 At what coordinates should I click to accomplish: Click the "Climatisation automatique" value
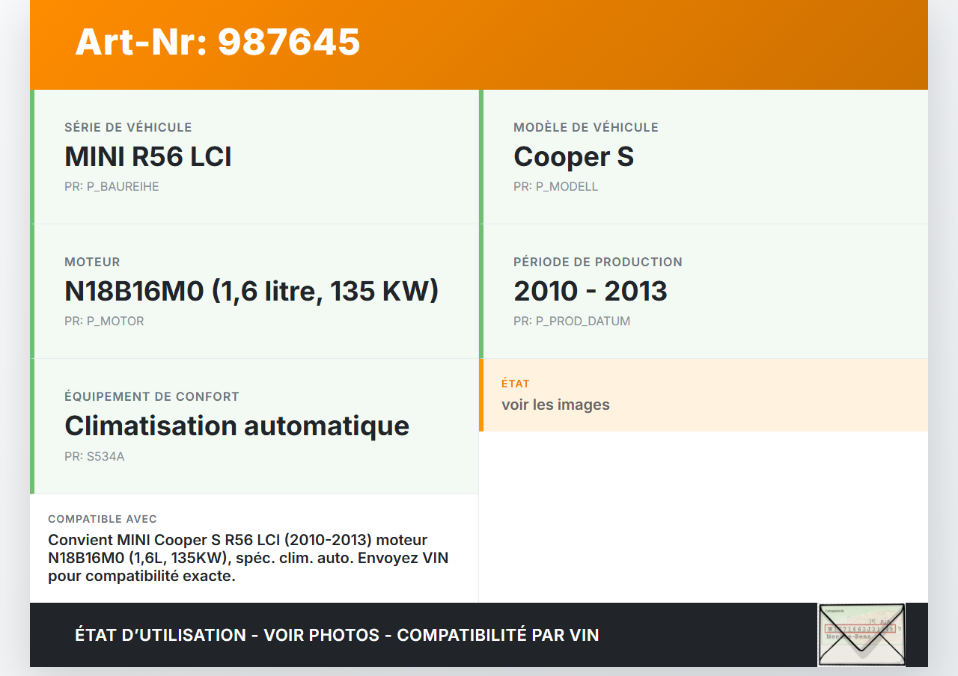point(237,425)
